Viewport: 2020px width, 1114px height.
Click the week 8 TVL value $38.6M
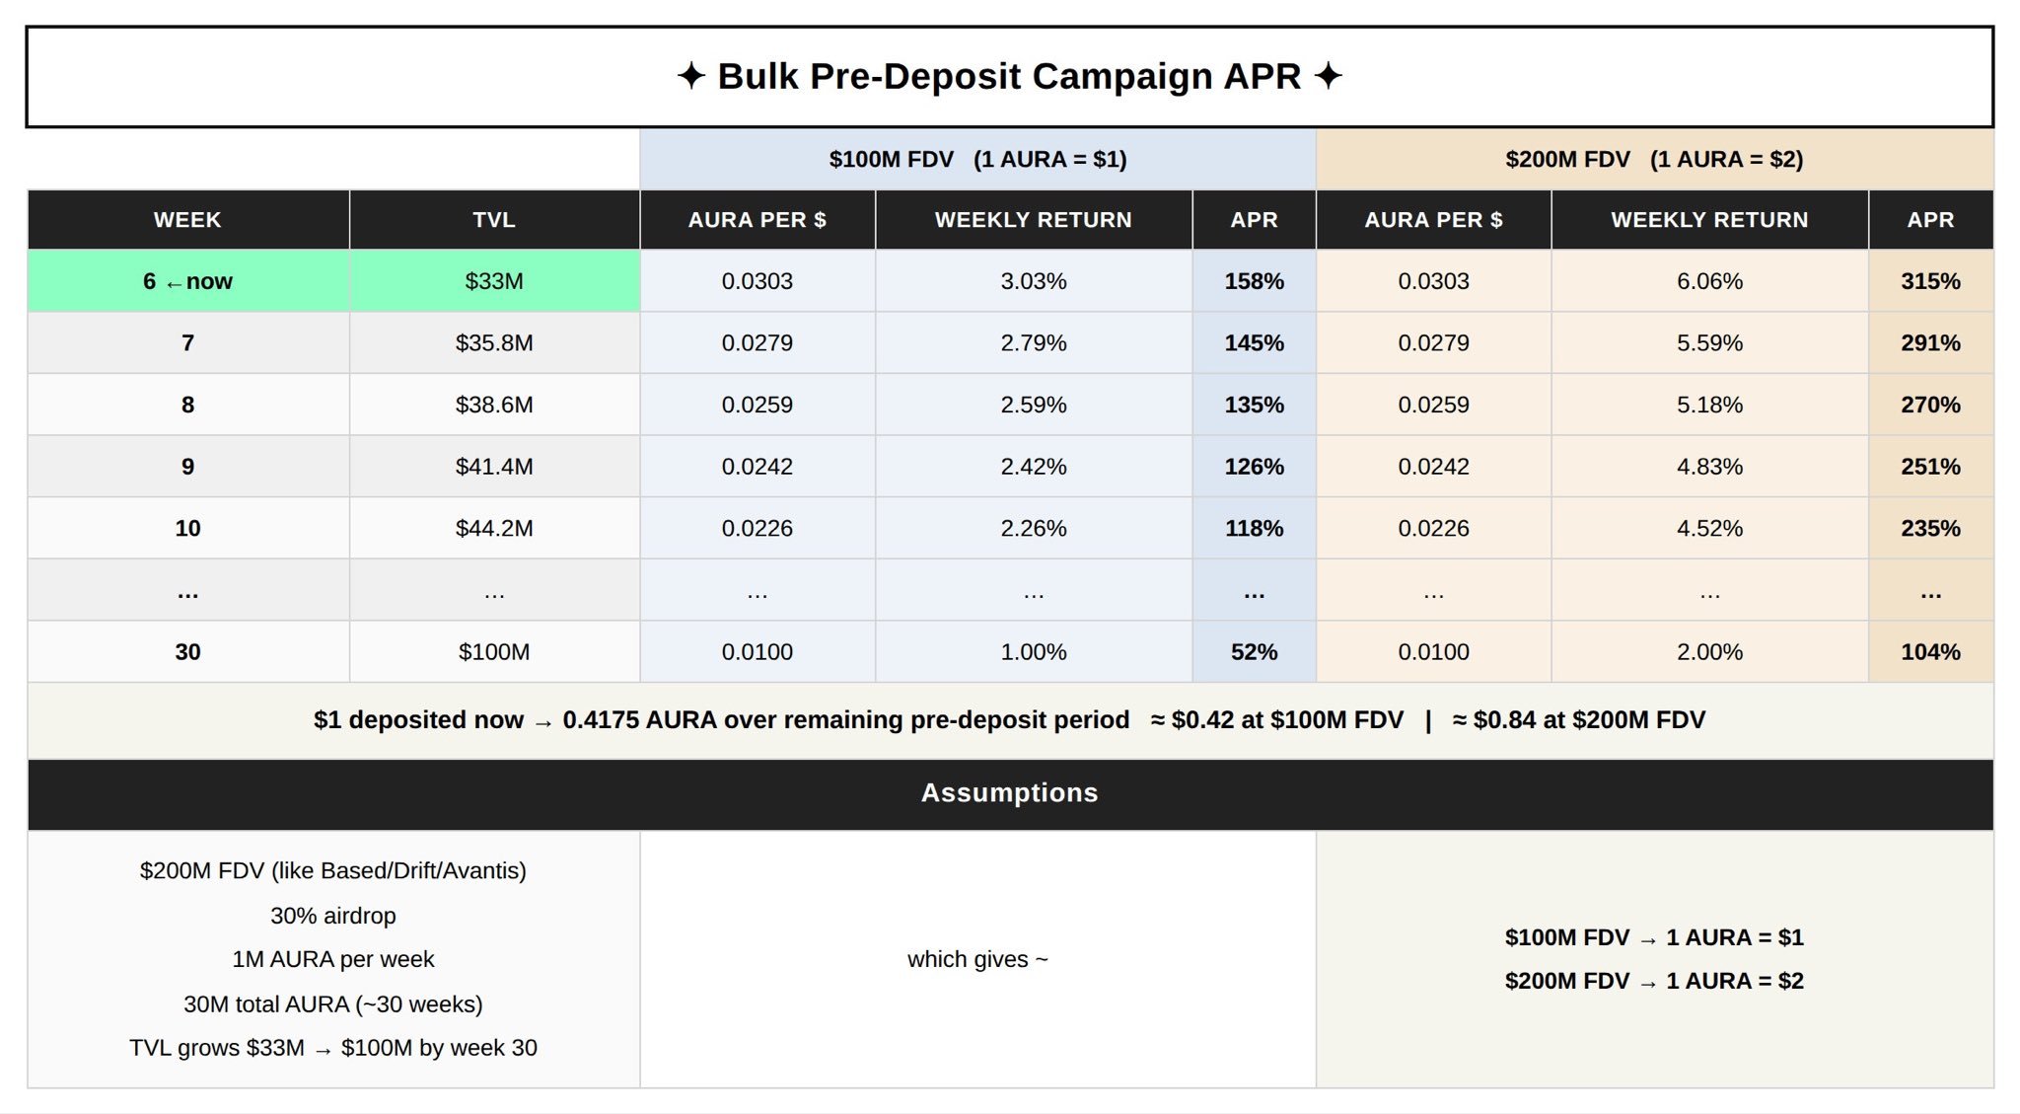tap(494, 405)
